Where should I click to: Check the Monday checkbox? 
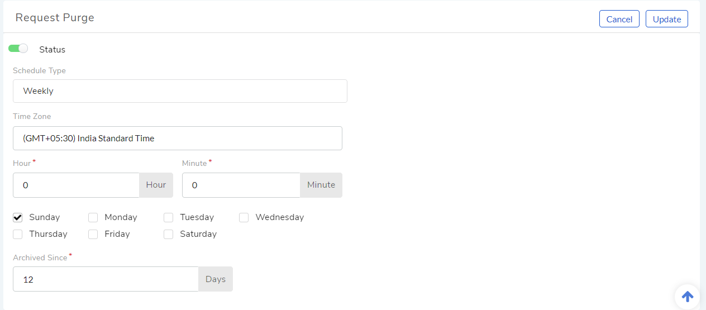point(93,217)
